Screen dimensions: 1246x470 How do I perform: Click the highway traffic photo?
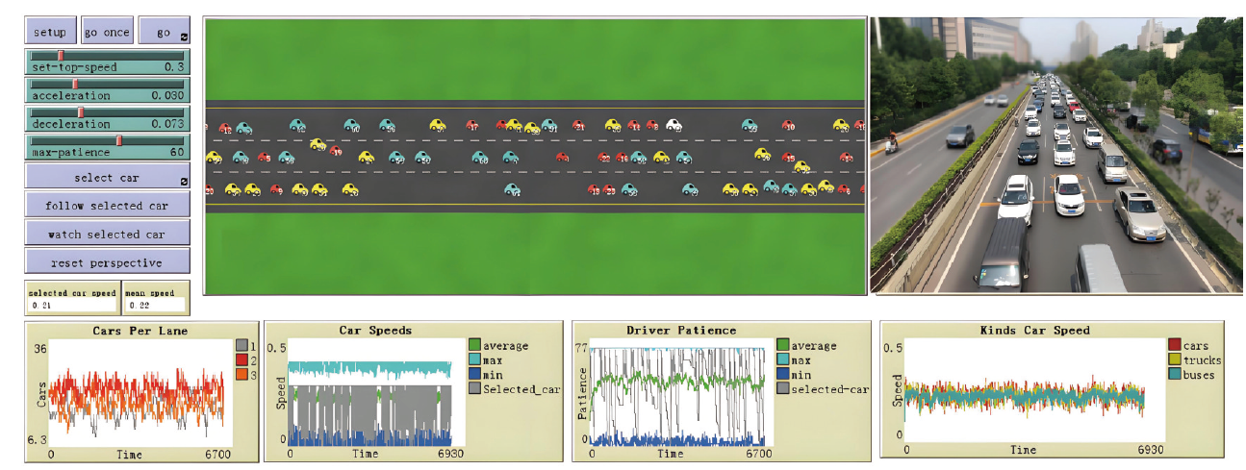pyautogui.click(x=1055, y=154)
